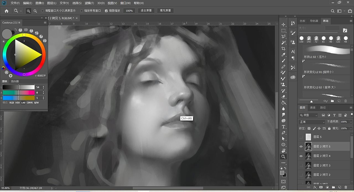The width and height of the screenshot is (354, 192).
Task: Add a layer mask
Action: tap(321, 187)
